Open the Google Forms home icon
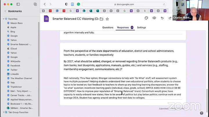Viewport: 209px width, 117px height. point(46,19)
